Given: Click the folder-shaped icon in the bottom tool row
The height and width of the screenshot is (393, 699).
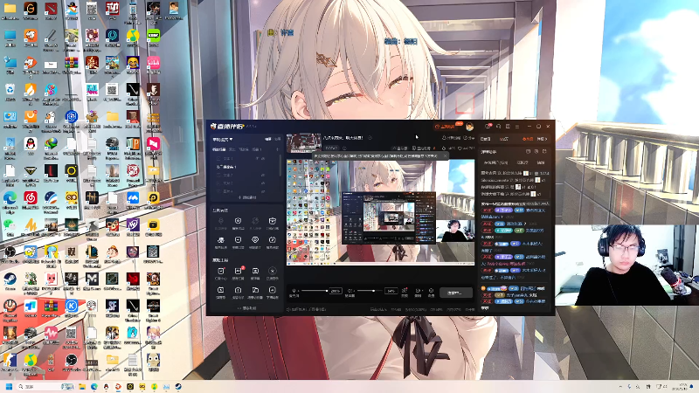Looking at the screenshot, I should click(255, 290).
